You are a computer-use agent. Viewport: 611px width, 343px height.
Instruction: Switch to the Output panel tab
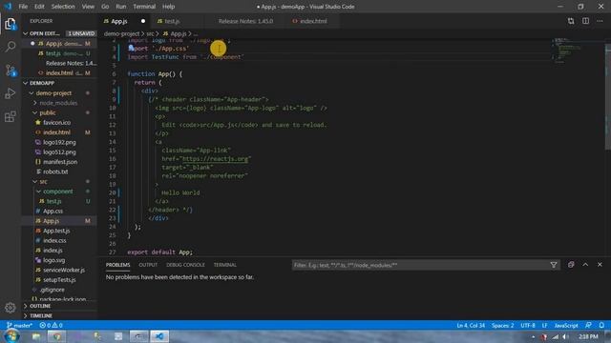148,265
